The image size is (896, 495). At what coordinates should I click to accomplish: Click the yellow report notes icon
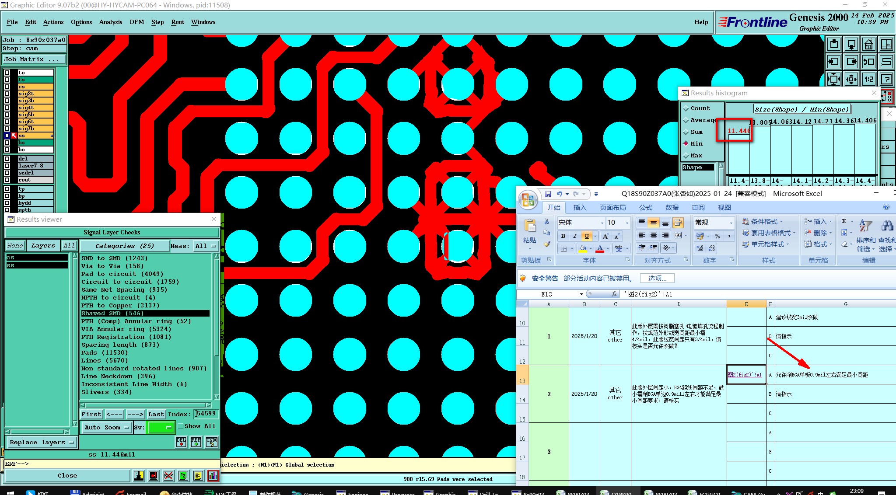point(198,476)
